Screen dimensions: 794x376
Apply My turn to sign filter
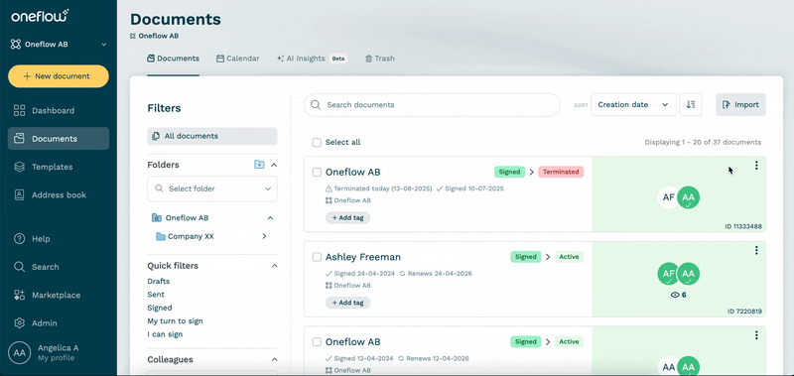point(176,320)
